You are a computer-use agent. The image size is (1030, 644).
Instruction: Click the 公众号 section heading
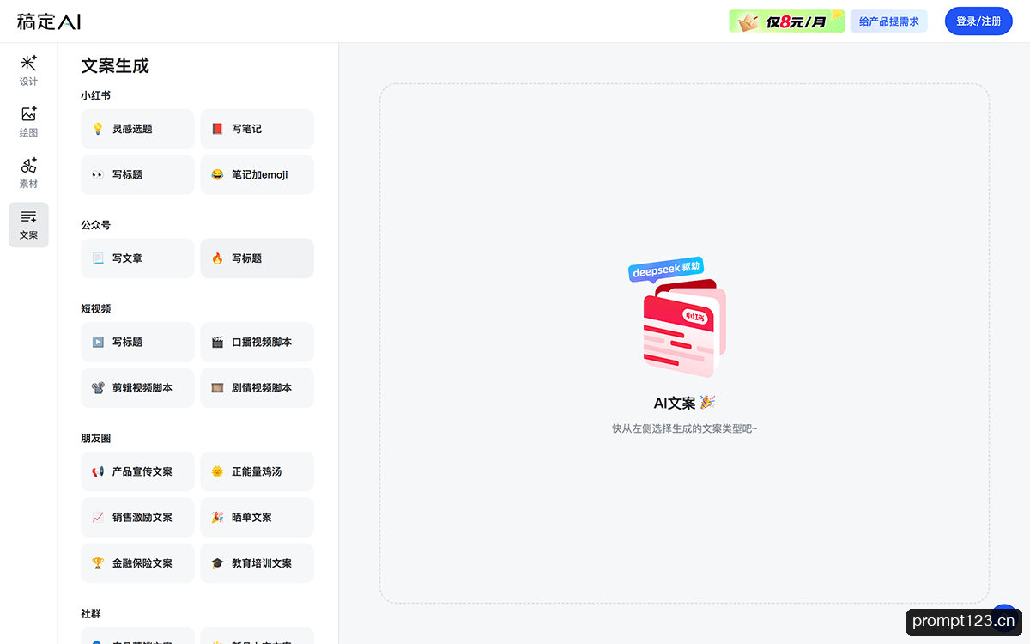(96, 225)
